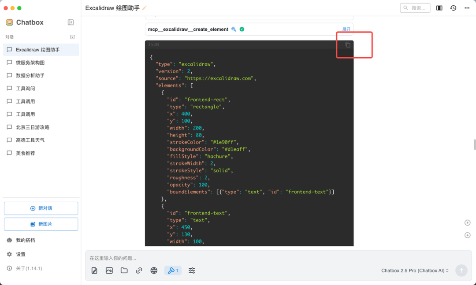476x285 pixels.
Task: Open the MCP tools hammer button
Action: tap(173, 270)
